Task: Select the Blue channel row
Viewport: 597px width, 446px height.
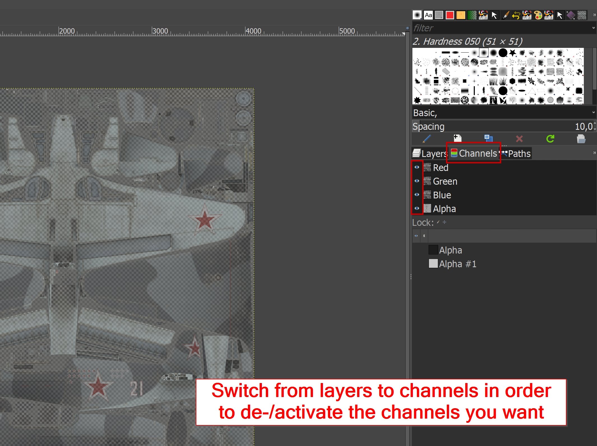Action: click(x=442, y=195)
